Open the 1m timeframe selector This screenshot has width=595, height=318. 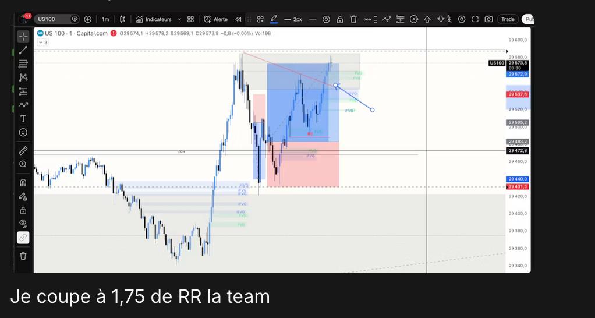coord(105,19)
